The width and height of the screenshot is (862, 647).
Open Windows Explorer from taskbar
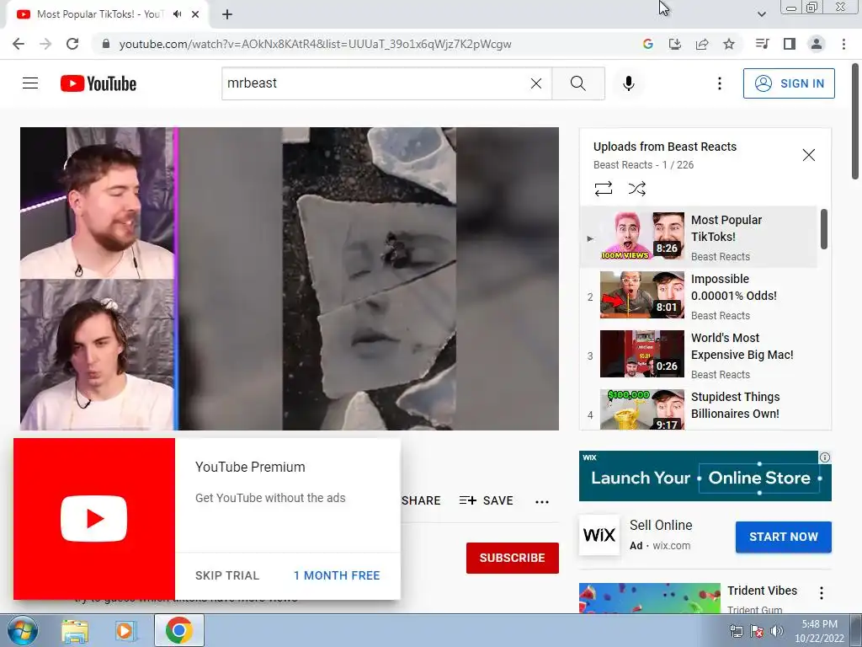(75, 631)
